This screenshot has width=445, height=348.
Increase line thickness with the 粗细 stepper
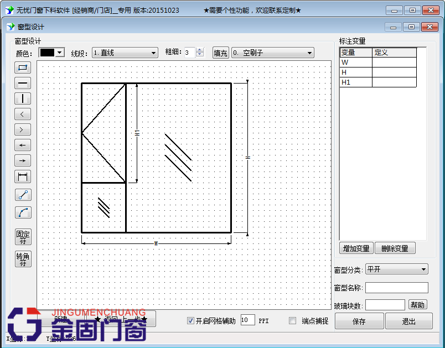point(199,49)
